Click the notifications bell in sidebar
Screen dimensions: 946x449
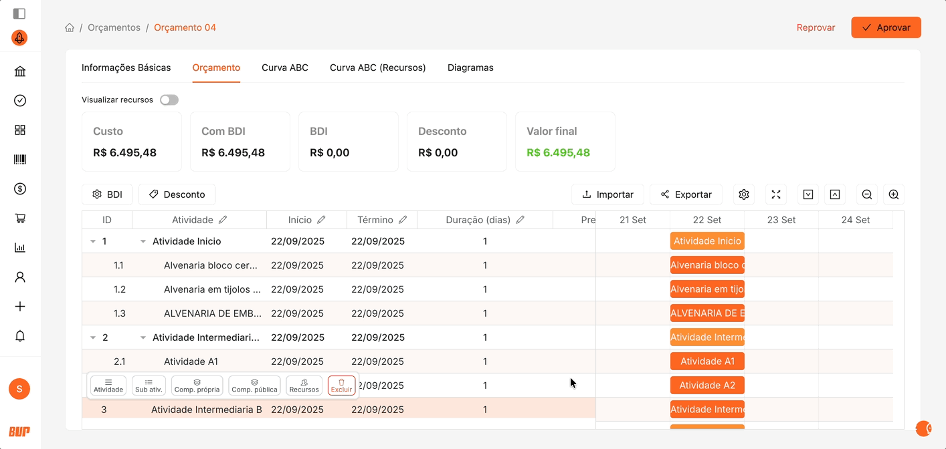coord(20,336)
